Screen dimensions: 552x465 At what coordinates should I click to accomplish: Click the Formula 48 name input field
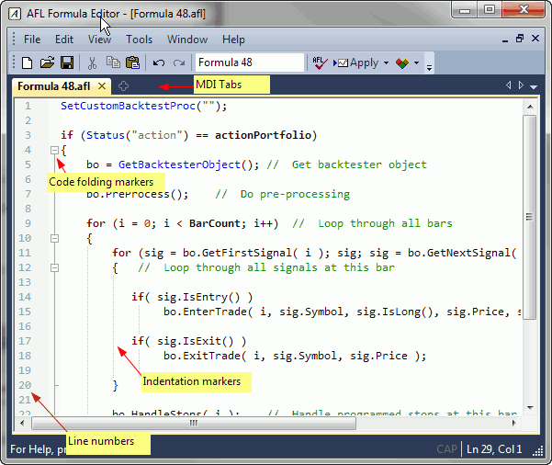pos(248,63)
